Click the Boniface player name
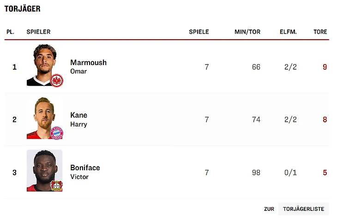Screen dimensions: 337x221 point(85,167)
